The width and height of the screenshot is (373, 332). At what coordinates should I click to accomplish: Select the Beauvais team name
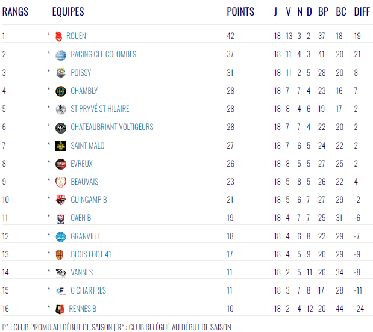pos(84,182)
